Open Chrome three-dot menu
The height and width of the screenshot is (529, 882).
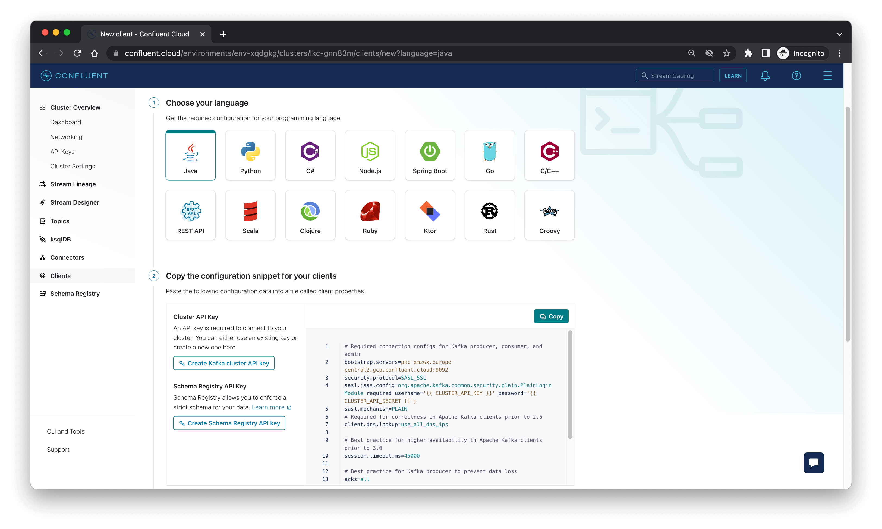839,53
